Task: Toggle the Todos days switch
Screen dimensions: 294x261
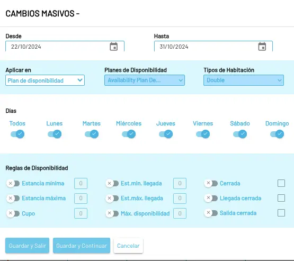Action: [x=17, y=134]
